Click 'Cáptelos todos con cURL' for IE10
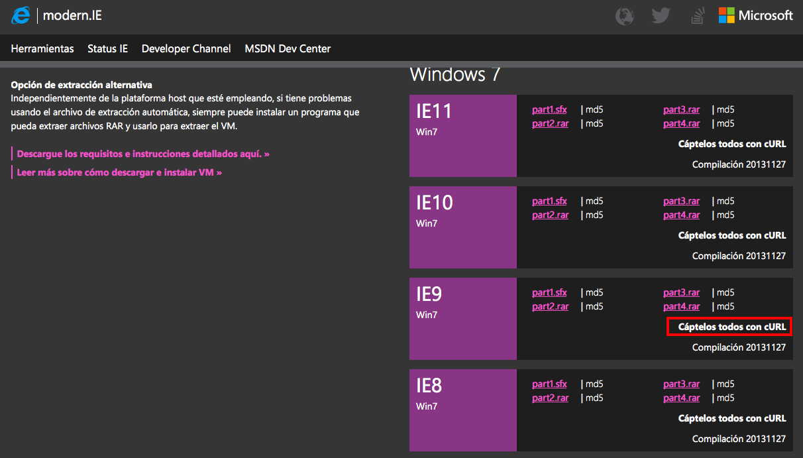Image resolution: width=803 pixels, height=458 pixels. tap(732, 235)
